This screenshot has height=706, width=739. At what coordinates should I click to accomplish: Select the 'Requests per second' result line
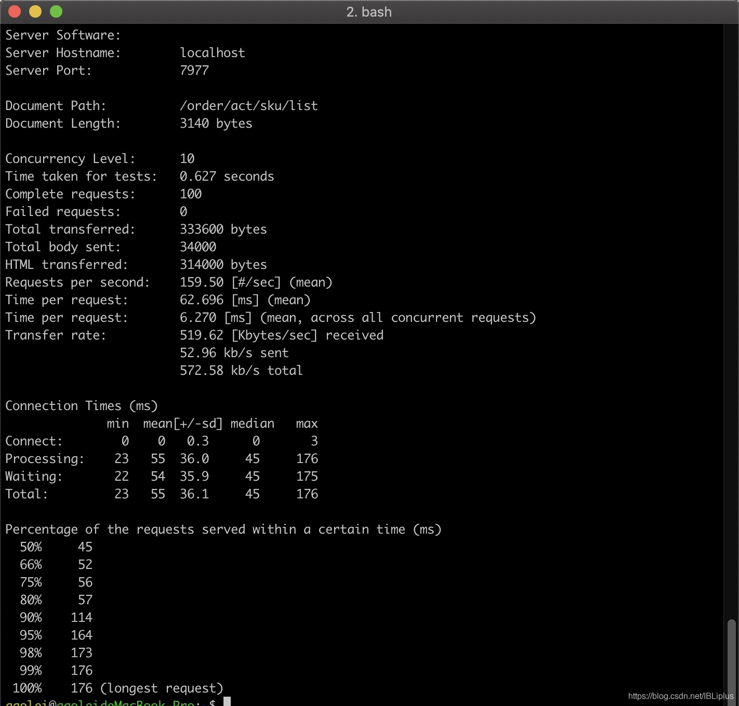(x=168, y=282)
